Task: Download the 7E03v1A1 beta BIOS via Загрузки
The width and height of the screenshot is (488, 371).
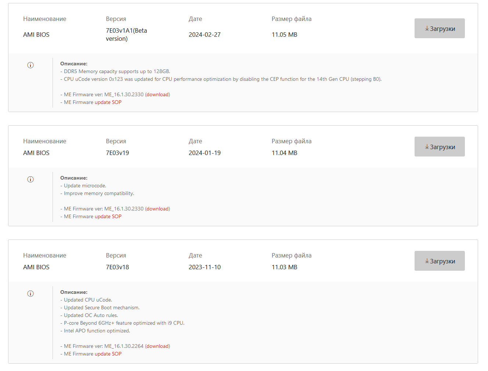Action: pos(440,28)
